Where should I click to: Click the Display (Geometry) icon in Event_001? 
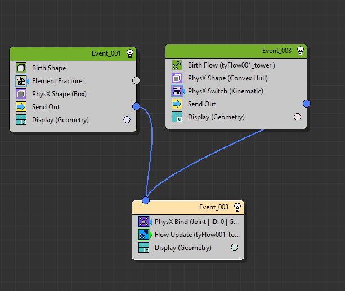[x=21, y=120]
